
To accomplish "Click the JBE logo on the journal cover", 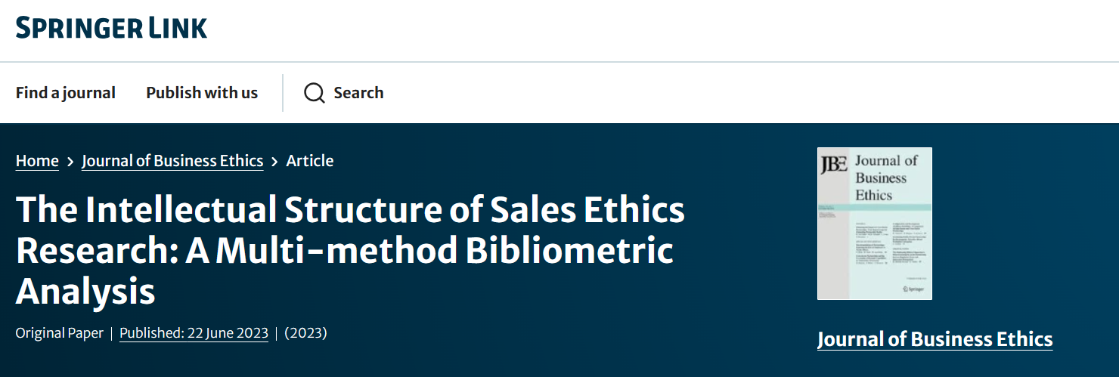I will [x=834, y=165].
